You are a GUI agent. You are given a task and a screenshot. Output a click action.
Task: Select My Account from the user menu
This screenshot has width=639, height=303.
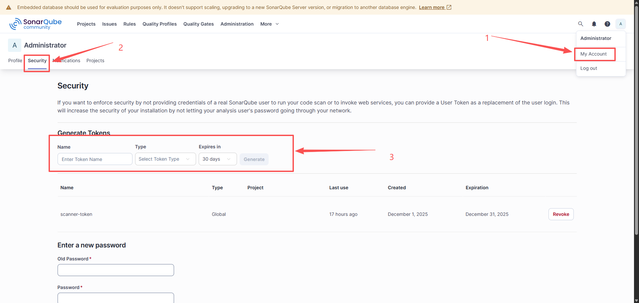pos(593,54)
